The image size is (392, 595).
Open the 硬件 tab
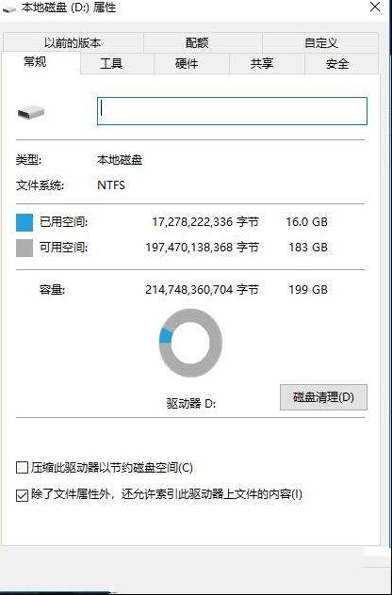[x=187, y=63]
